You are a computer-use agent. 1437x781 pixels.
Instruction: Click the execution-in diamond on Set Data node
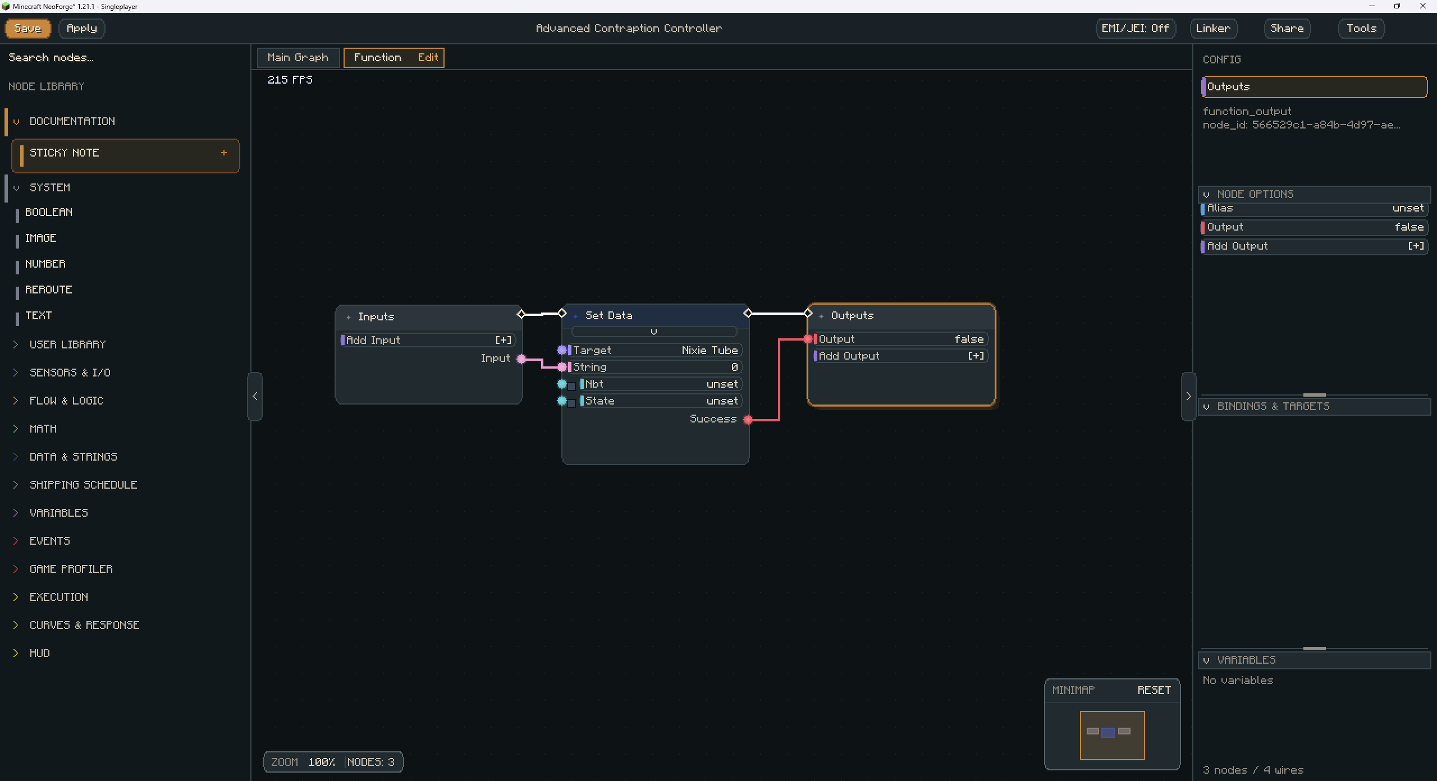562,313
